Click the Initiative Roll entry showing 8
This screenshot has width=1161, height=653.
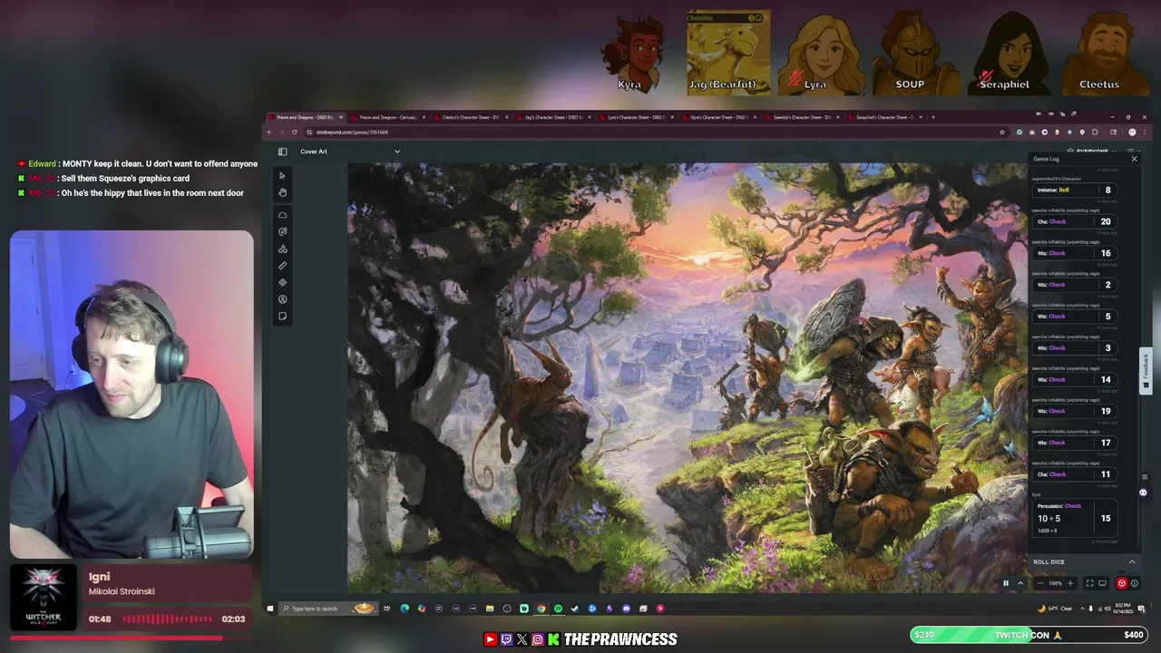pos(1074,190)
